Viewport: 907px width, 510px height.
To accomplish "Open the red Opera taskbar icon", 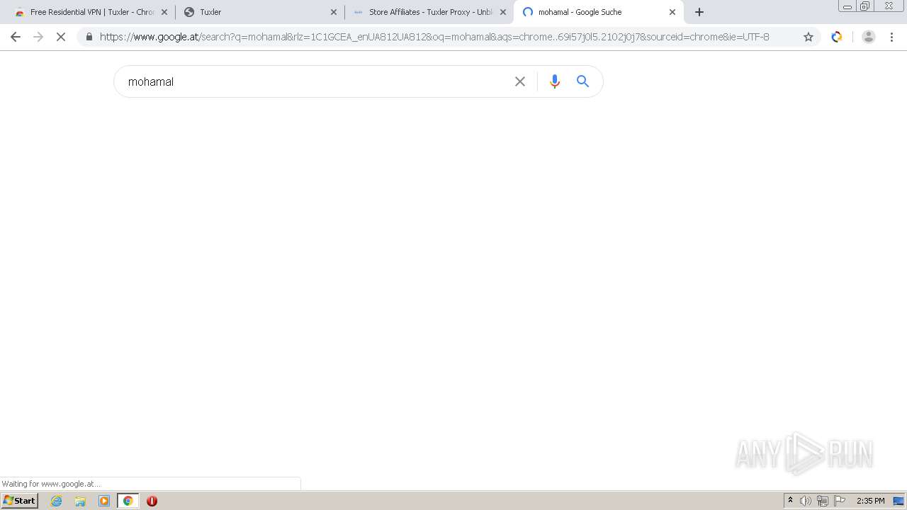I will [152, 501].
